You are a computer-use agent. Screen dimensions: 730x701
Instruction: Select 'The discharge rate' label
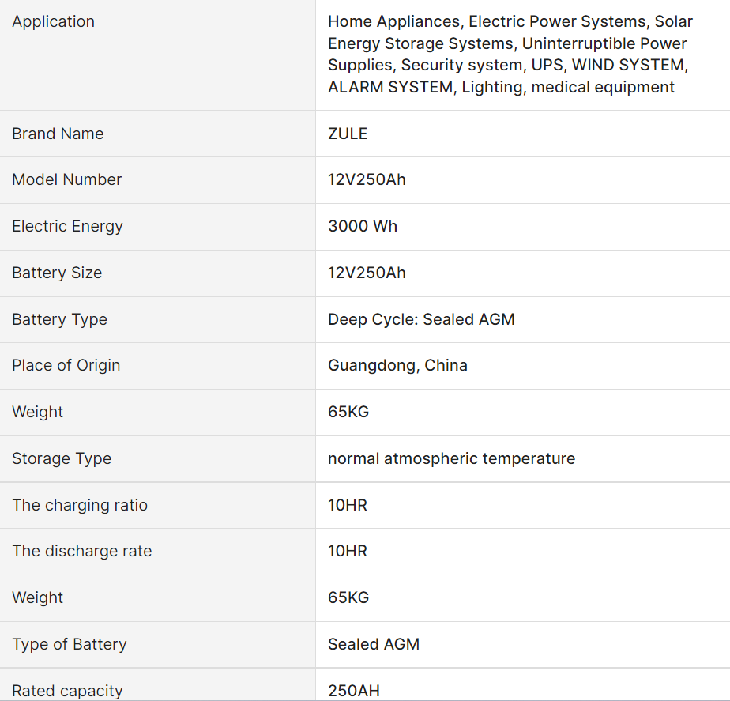(82, 551)
